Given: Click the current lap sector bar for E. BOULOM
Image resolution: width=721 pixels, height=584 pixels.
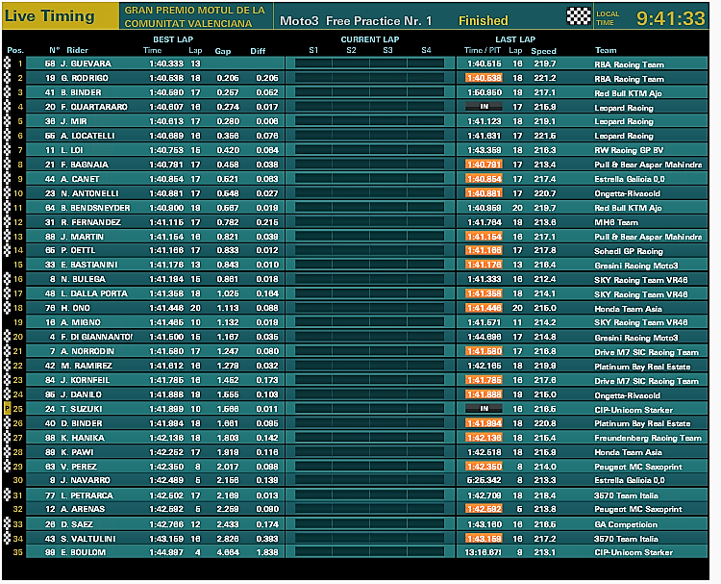Looking at the screenshot, I should tap(370, 552).
